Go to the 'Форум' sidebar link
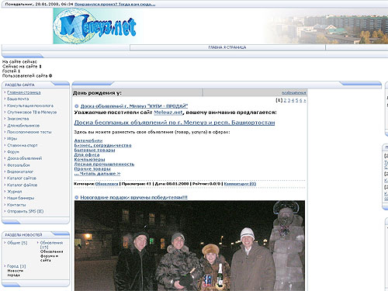 [13, 152]
